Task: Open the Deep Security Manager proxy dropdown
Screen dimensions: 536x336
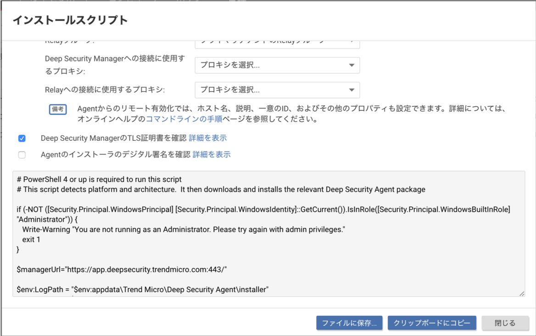Action: pyautogui.click(x=277, y=65)
